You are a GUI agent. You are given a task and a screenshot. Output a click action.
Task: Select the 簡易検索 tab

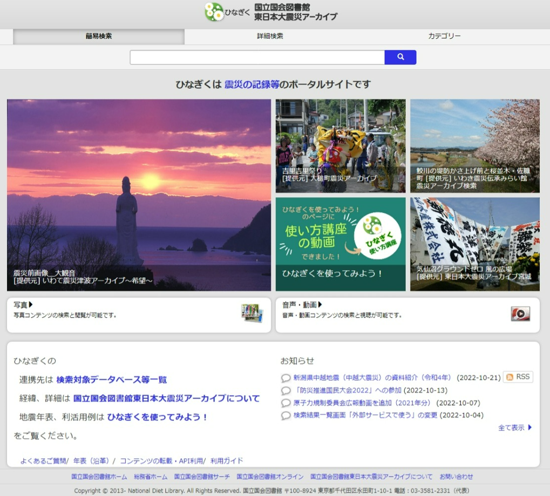tap(99, 36)
